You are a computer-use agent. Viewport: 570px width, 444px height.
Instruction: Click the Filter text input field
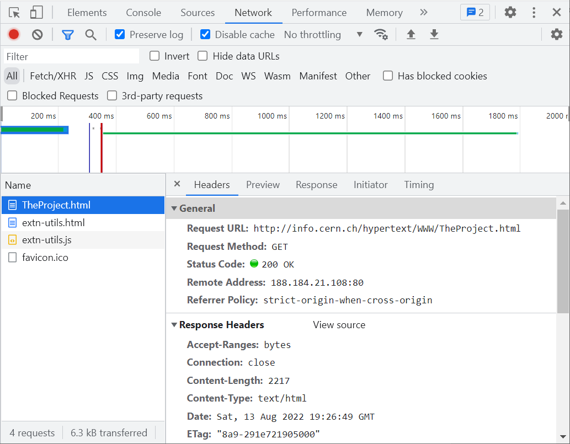click(x=72, y=56)
